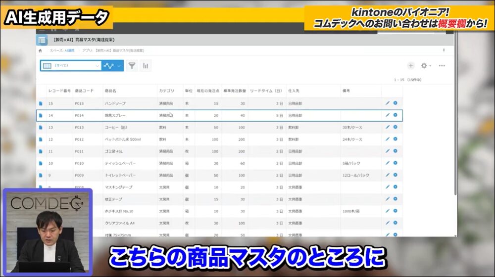This screenshot has width=495, height=277.
Task: Click the app list icon beside title
Action: click(x=42, y=40)
